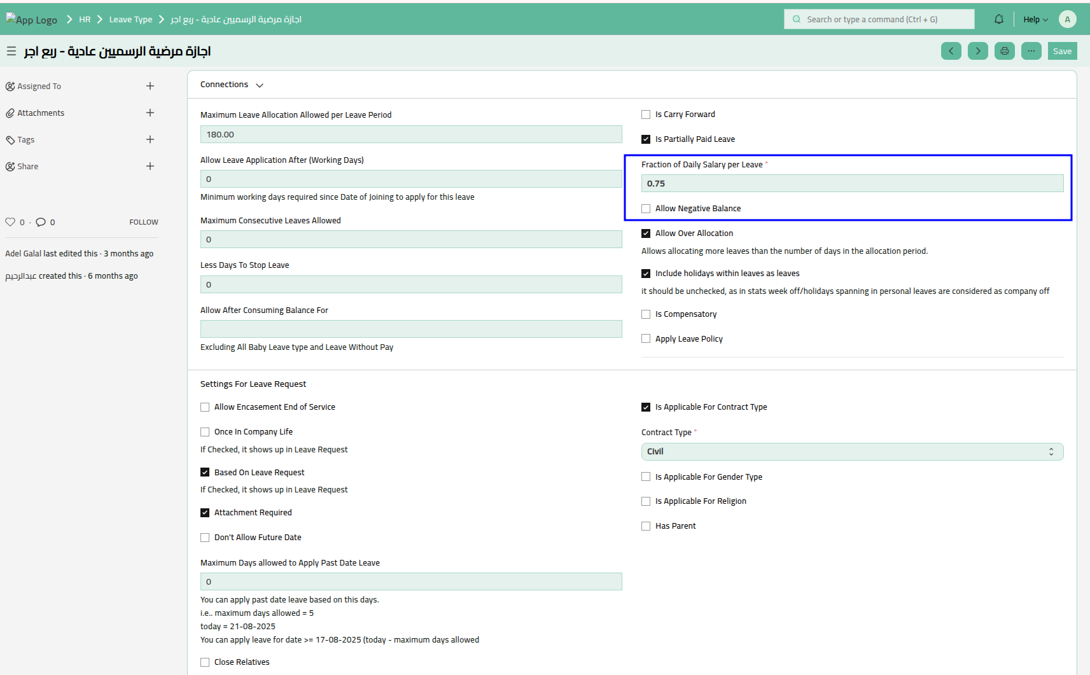
Task: Go to next document arrow
Action: [x=977, y=51]
